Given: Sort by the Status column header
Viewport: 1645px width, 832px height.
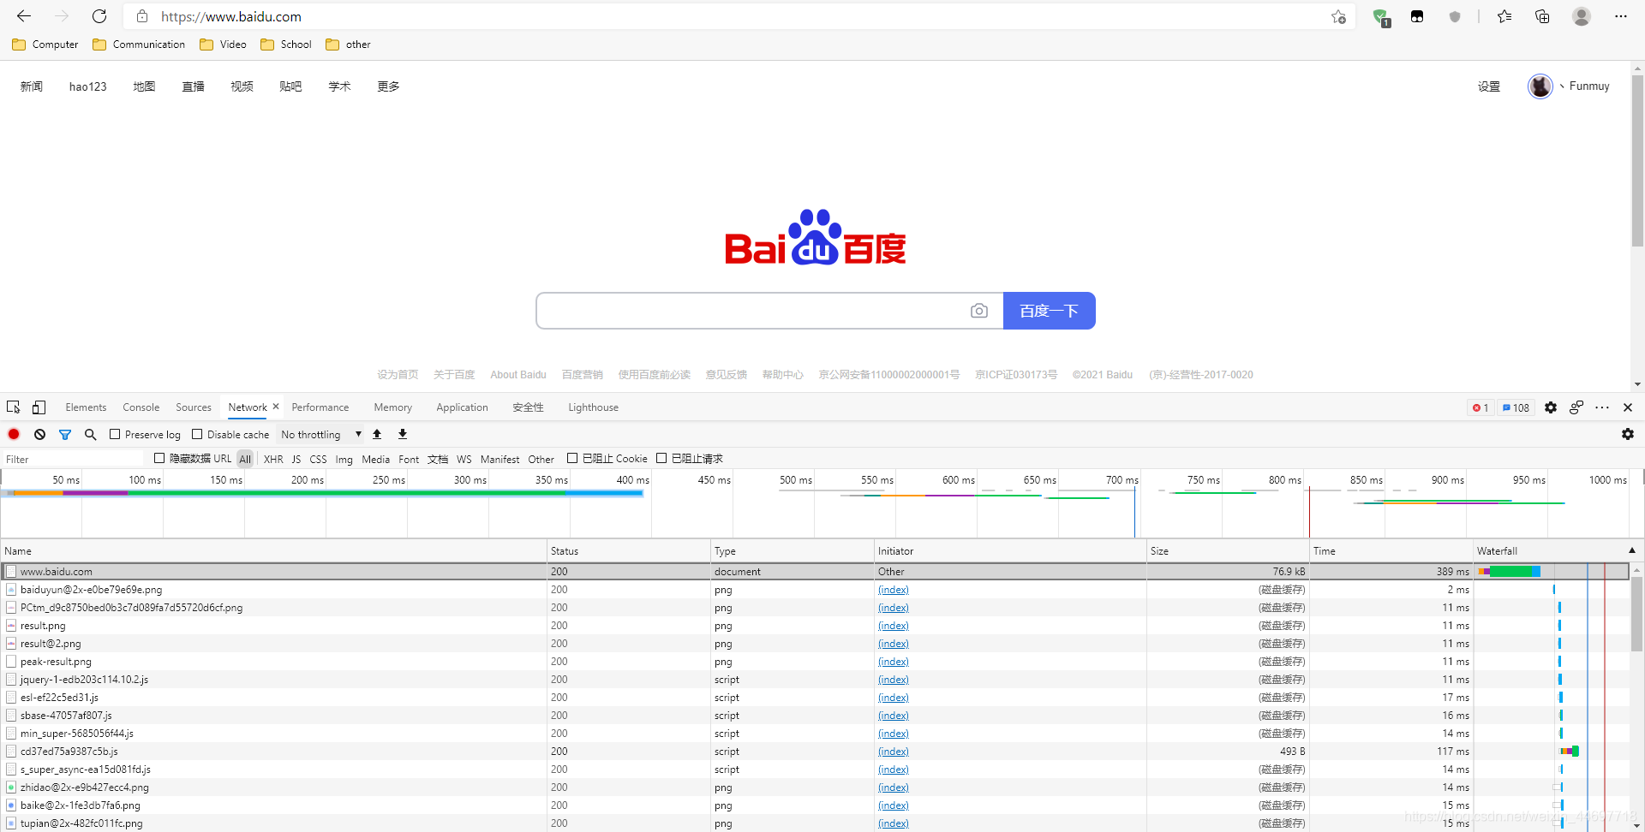Looking at the screenshot, I should [x=629, y=550].
